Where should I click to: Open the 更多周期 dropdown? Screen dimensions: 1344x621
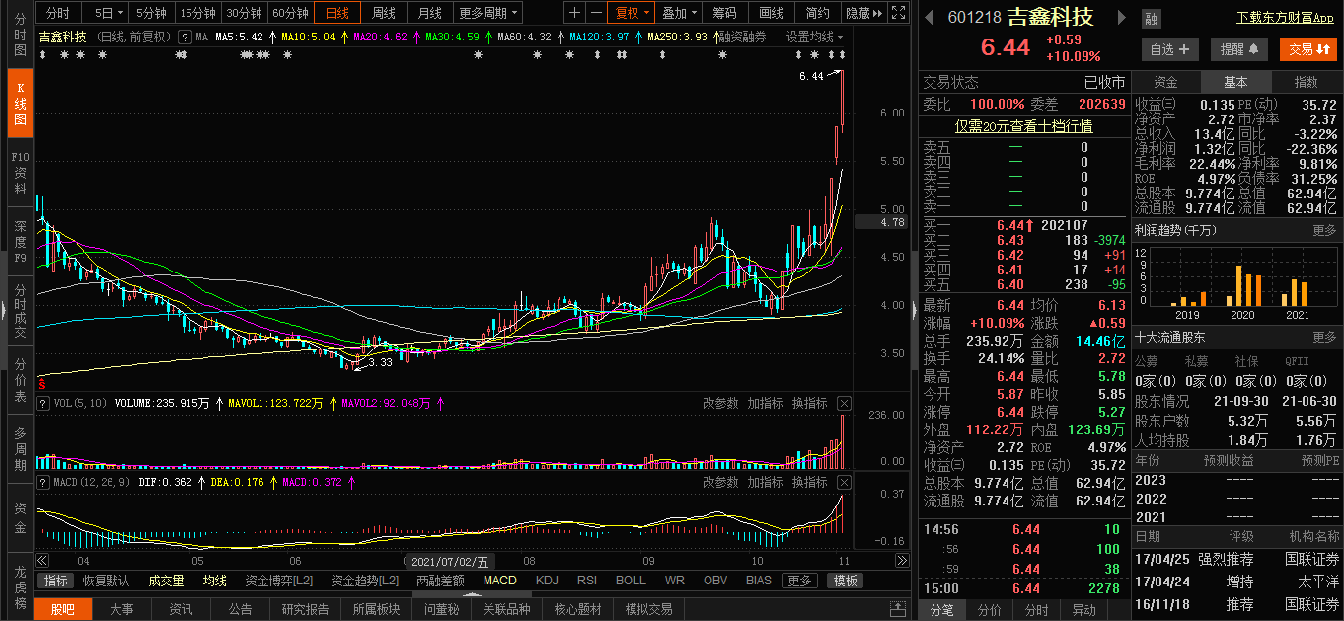click(488, 13)
